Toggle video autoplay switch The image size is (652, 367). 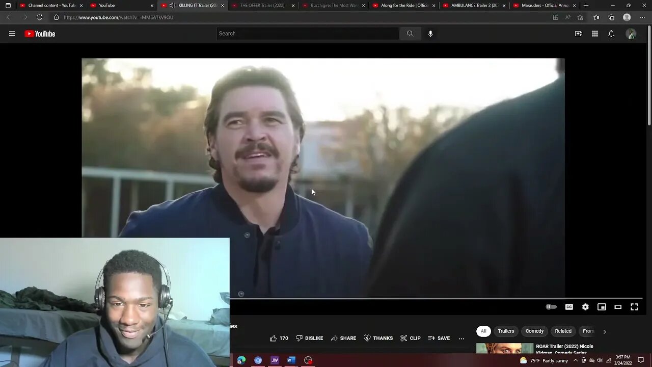coord(551,307)
